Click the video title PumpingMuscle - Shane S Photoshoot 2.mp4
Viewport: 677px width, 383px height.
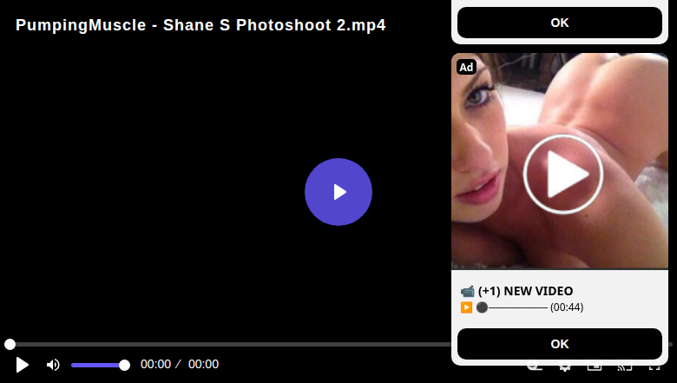[200, 25]
